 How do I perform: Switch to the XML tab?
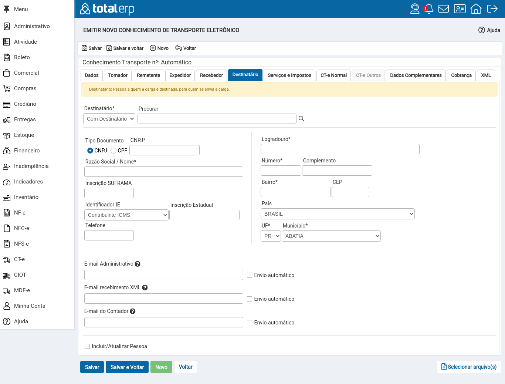486,75
